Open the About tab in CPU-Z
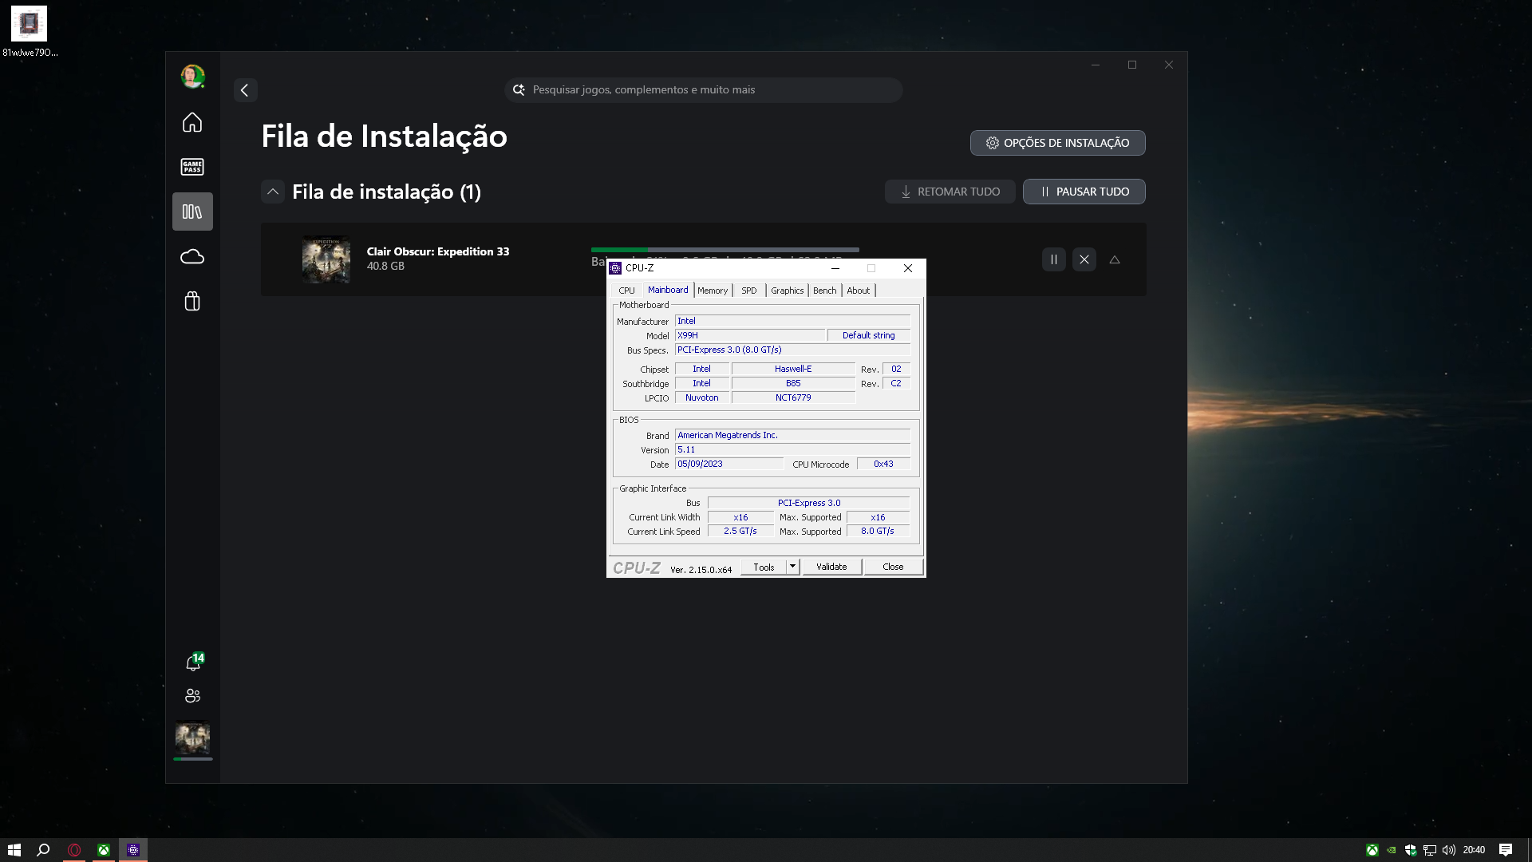The height and width of the screenshot is (862, 1532). click(859, 291)
